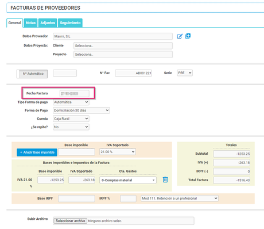
Task: Click the 'FACTURAS DE PROVEEDORES' title
Action: pyautogui.click(x=45, y=8)
